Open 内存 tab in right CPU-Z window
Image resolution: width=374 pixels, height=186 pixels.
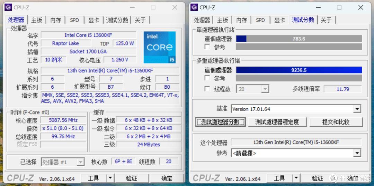[242, 20]
